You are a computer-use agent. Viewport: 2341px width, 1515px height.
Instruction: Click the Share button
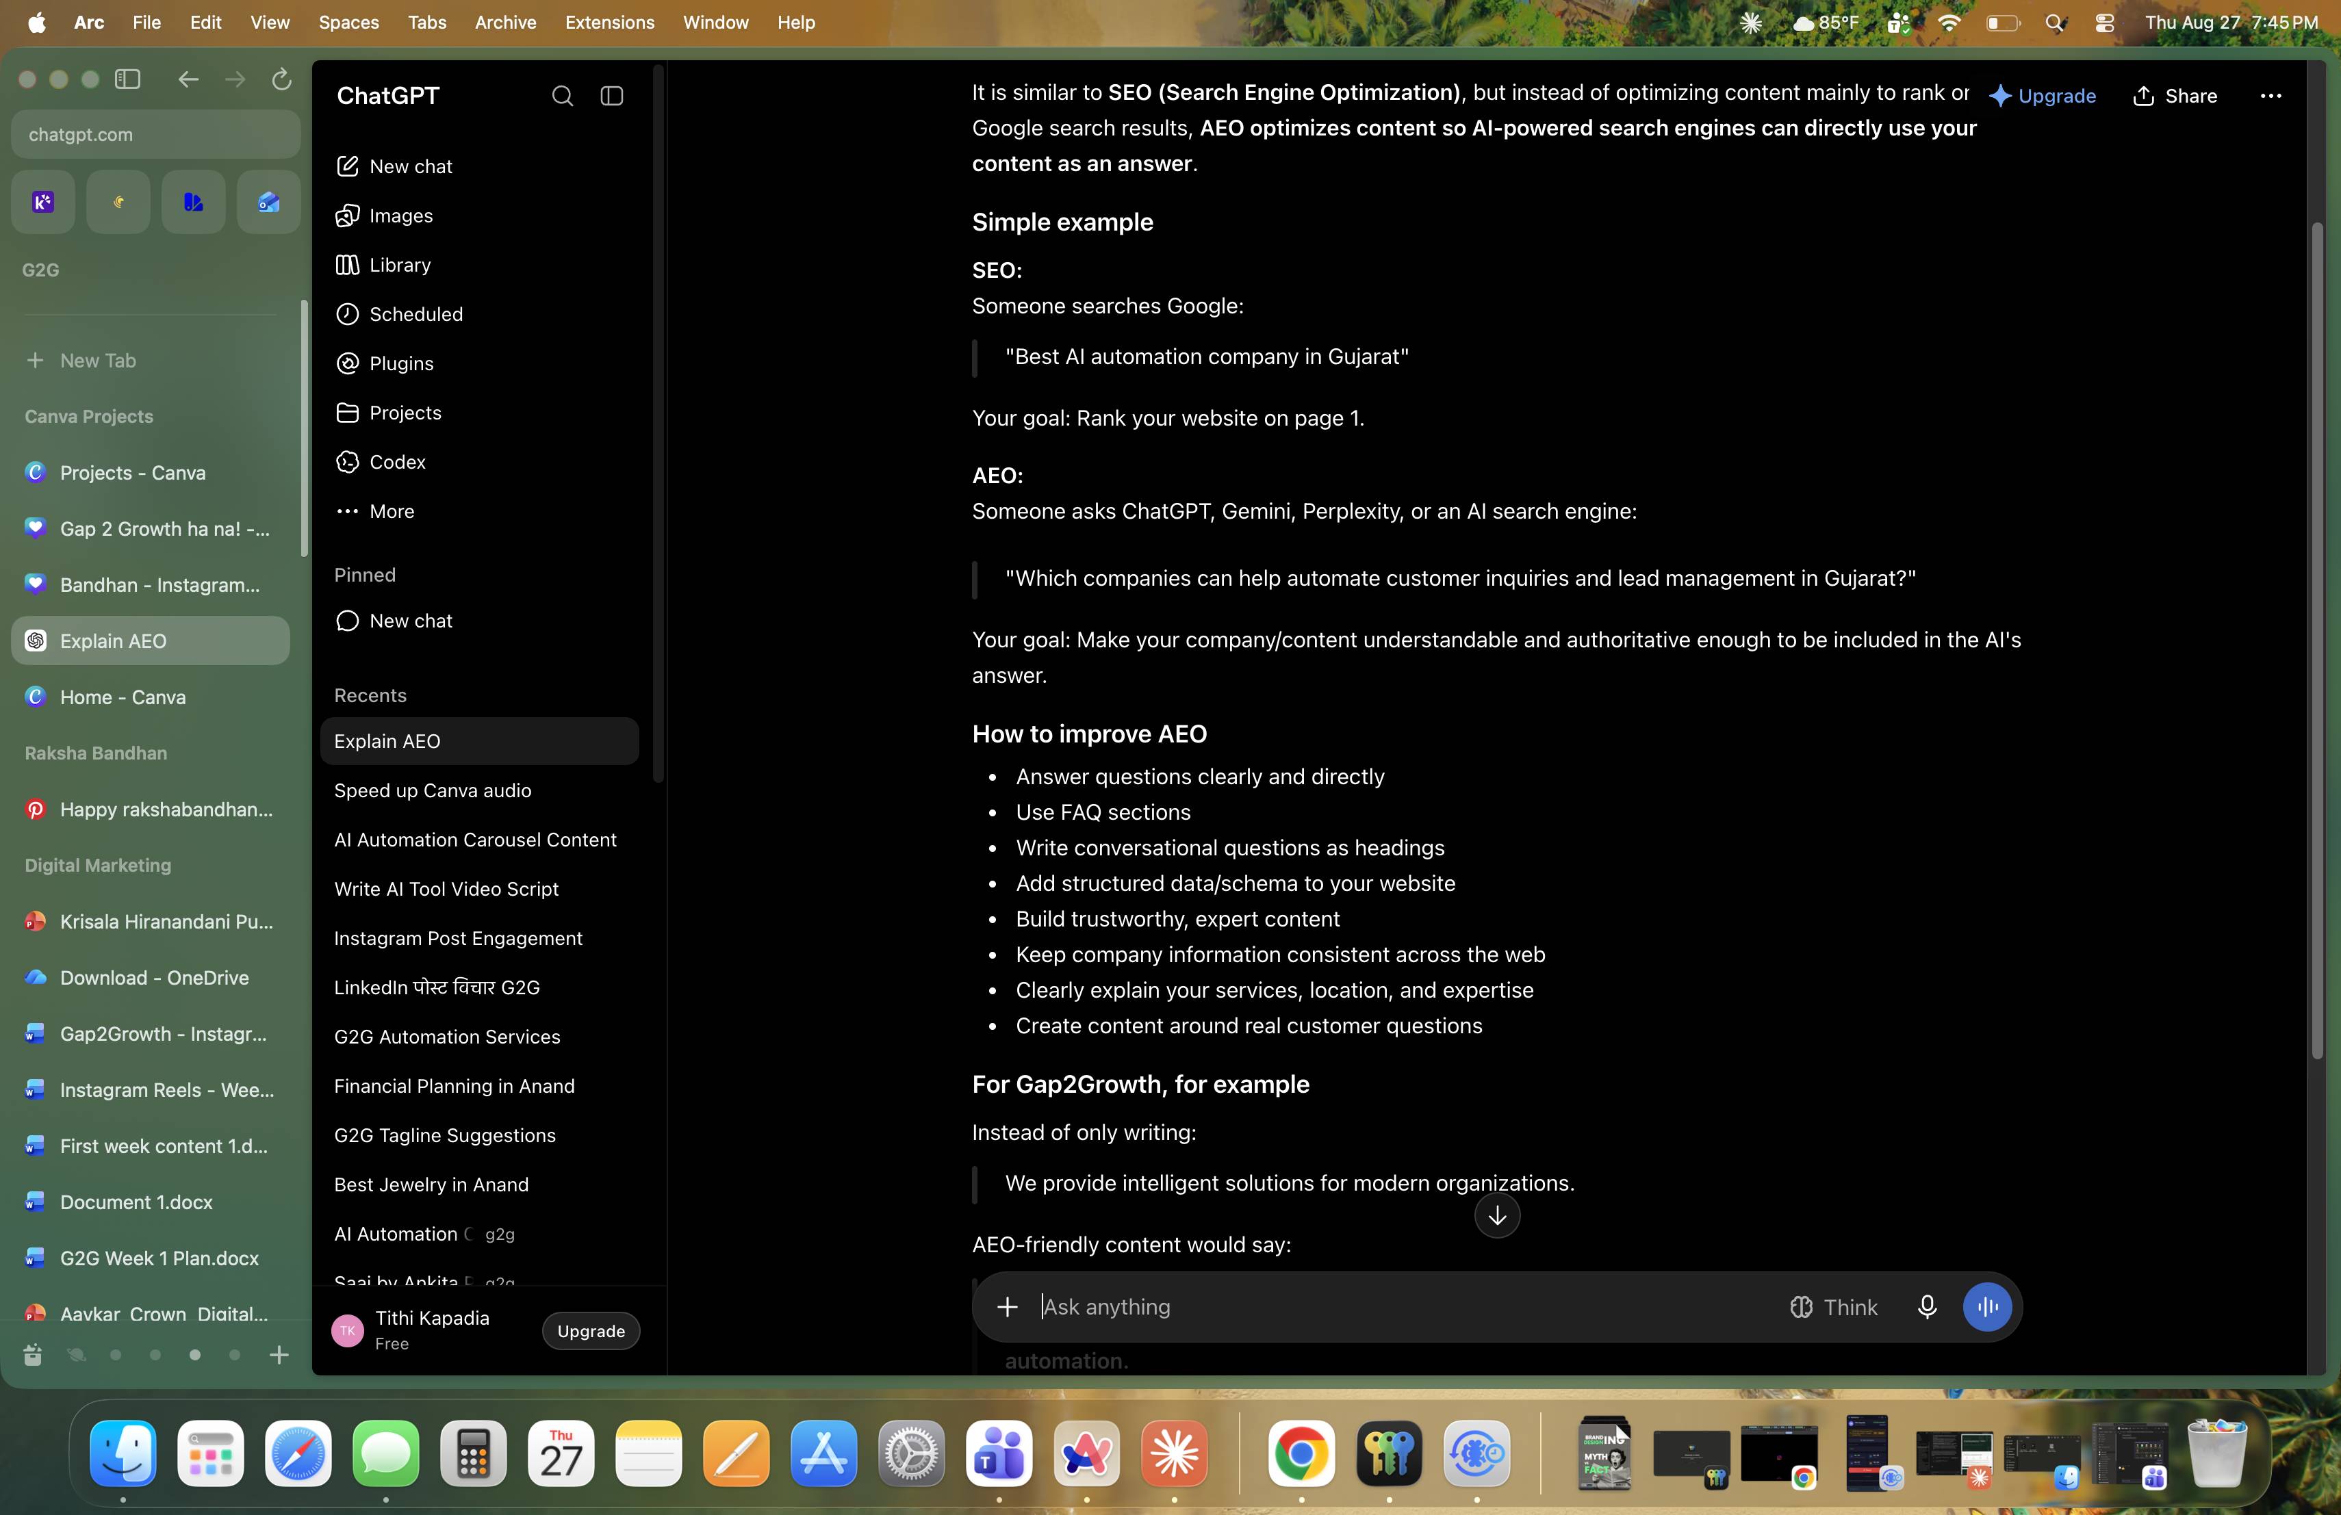(2175, 95)
